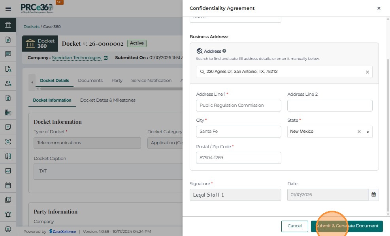Open the people/parties sidebar icon

pyautogui.click(x=8, y=83)
